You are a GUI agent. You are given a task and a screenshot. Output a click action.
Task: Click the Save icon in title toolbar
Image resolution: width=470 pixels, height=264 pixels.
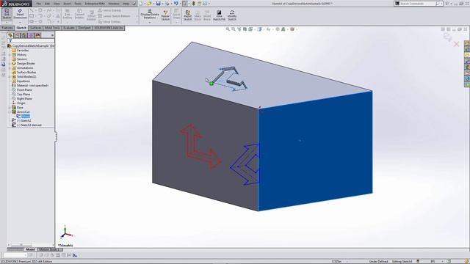coord(159,4)
